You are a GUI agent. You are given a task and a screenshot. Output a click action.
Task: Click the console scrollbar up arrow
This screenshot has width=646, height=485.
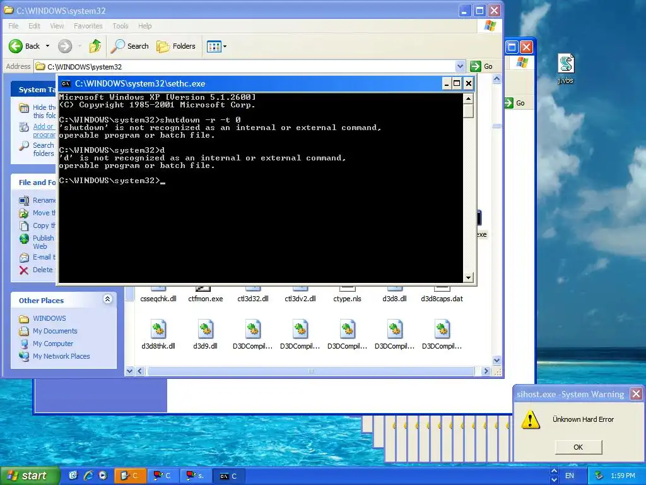point(468,99)
